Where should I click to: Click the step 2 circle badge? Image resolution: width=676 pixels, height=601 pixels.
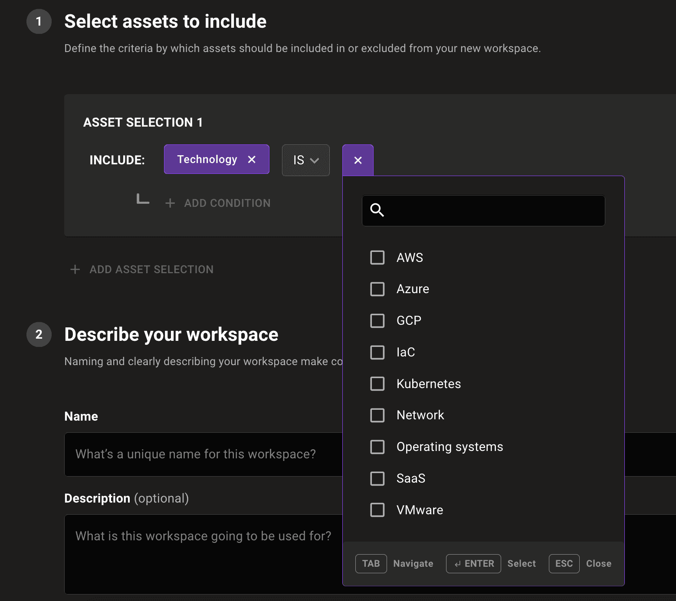39,334
